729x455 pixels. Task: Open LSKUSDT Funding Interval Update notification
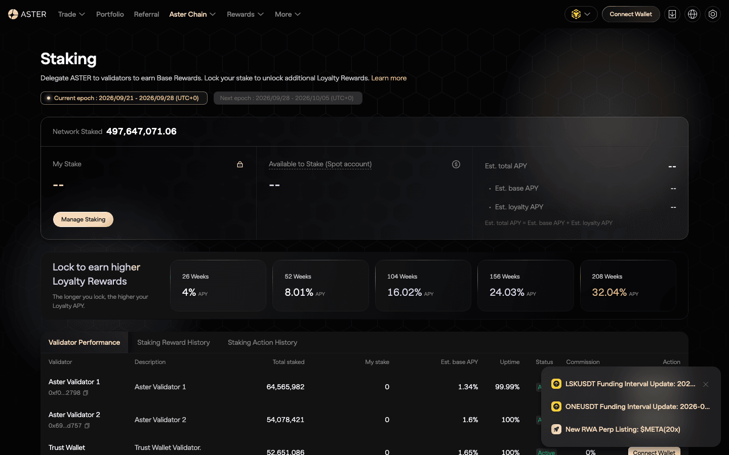click(x=630, y=384)
